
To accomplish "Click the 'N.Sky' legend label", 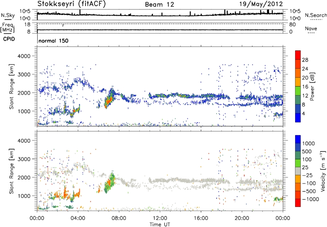I will (x=8, y=15).
